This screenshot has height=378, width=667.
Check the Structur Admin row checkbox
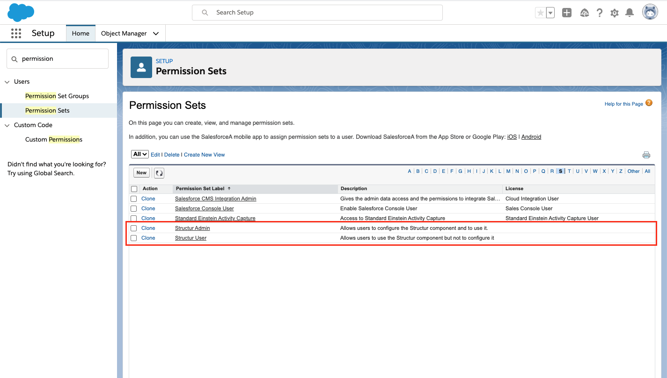pyautogui.click(x=134, y=228)
